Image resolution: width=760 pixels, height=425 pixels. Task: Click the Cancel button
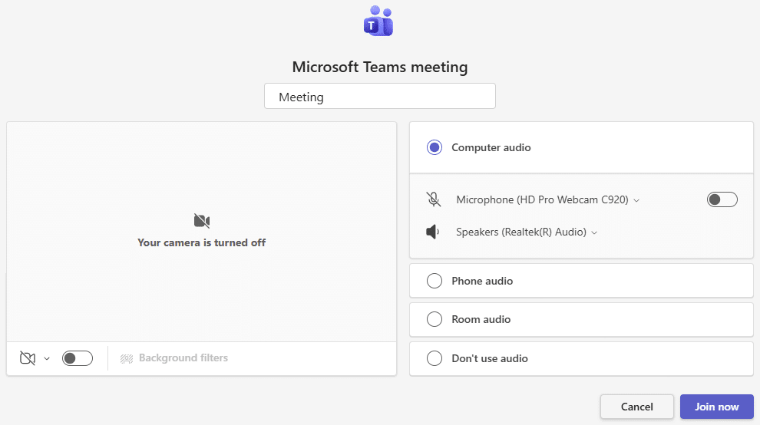click(637, 407)
